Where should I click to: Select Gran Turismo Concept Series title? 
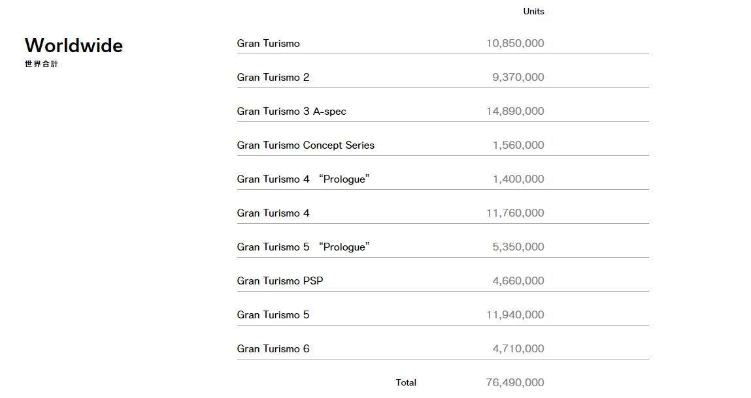click(x=306, y=145)
